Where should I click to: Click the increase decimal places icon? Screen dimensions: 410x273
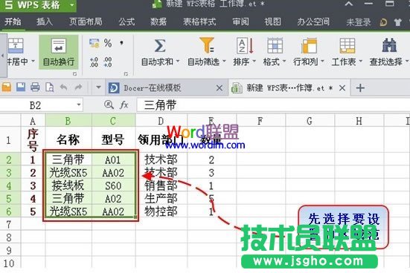click(94, 62)
